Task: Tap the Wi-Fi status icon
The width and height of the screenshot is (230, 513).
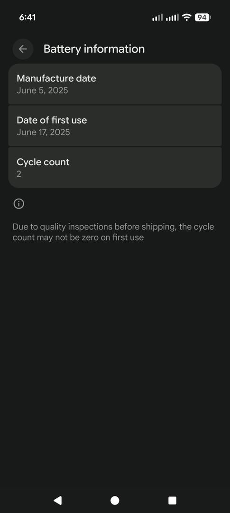Action: point(186,18)
